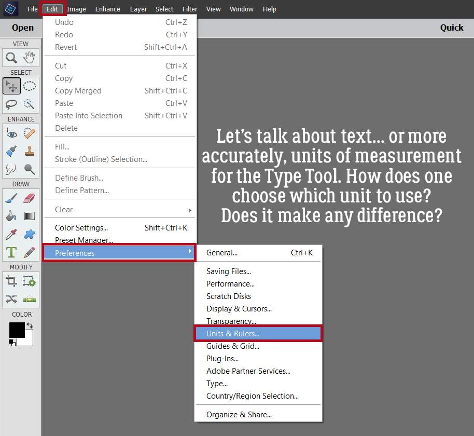Select the Spot Healing Brush tool

point(30,133)
